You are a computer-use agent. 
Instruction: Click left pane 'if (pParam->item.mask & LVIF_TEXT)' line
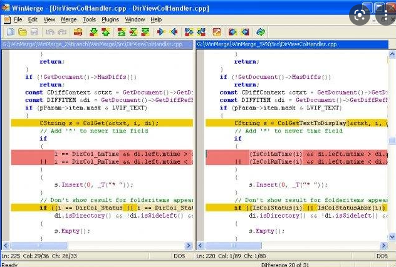point(86,108)
